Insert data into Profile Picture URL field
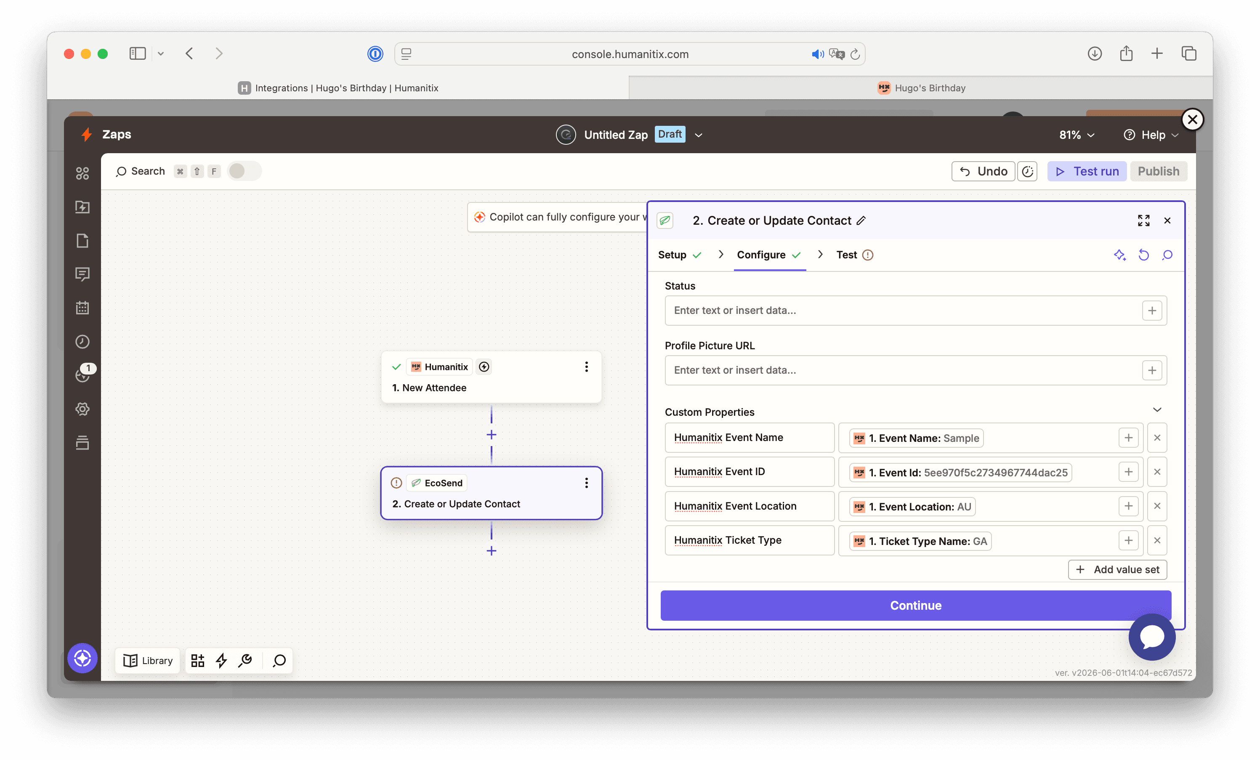This screenshot has height=760, width=1260. pyautogui.click(x=1151, y=370)
